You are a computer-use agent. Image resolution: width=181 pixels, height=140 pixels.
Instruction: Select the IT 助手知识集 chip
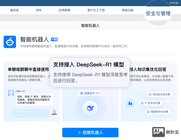point(151,103)
